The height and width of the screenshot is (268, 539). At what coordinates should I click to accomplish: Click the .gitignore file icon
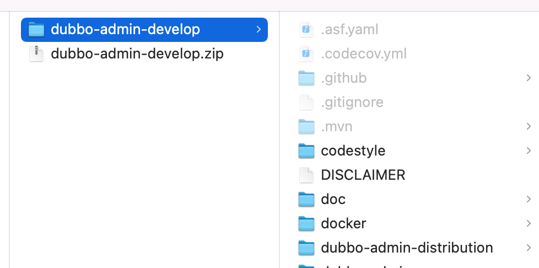click(x=306, y=103)
